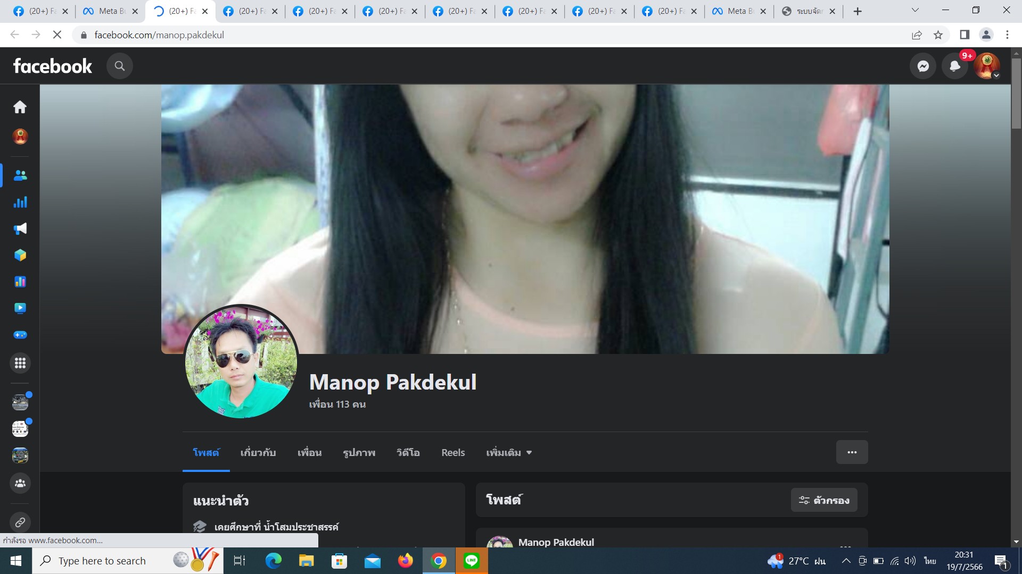Click the Facebook search magnifier icon
Image resolution: width=1022 pixels, height=574 pixels.
(x=119, y=66)
